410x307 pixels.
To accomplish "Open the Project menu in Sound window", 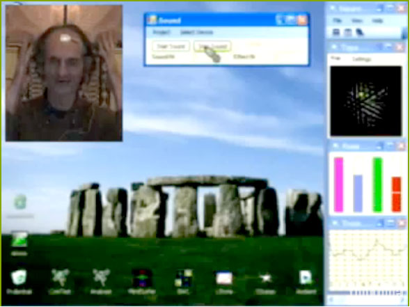I will (161, 32).
